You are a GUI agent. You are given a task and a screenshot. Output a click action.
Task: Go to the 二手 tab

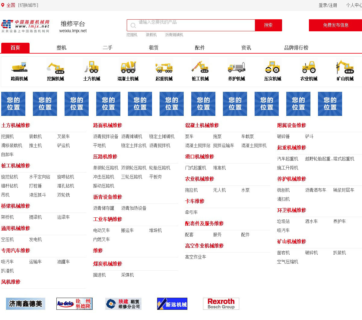point(108,48)
